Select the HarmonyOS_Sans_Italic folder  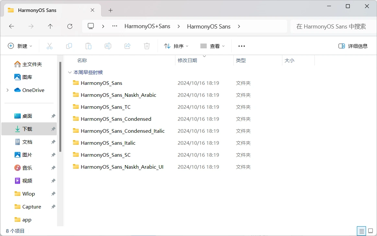[x=108, y=143]
